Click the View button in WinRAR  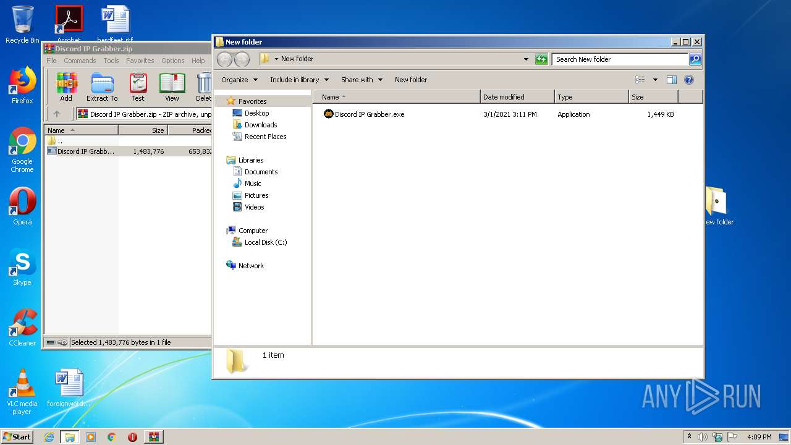pos(172,87)
